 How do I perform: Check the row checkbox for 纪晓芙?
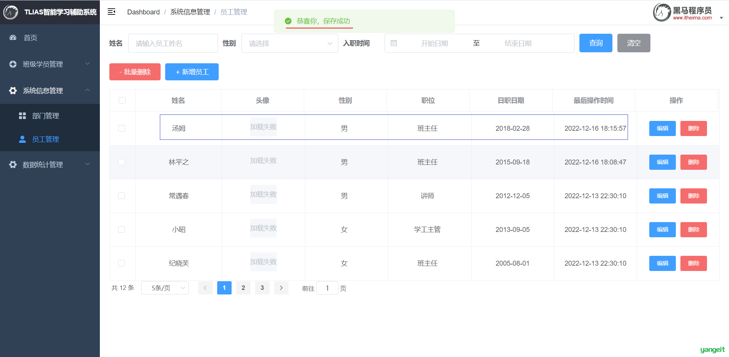[x=121, y=263]
